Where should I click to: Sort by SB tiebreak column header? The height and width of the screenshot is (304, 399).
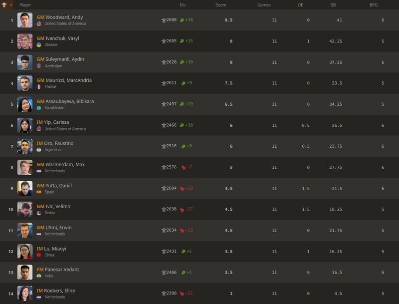tap(333, 5)
